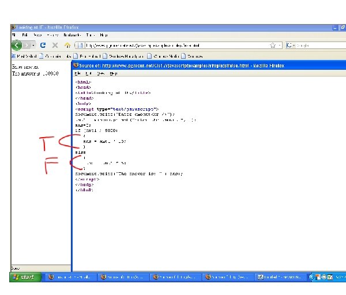Open the Free Hotmail bookmark
The height and width of the screenshot is (295, 346).
(88, 56)
